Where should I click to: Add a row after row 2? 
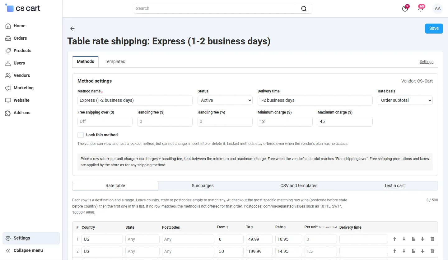(423, 251)
